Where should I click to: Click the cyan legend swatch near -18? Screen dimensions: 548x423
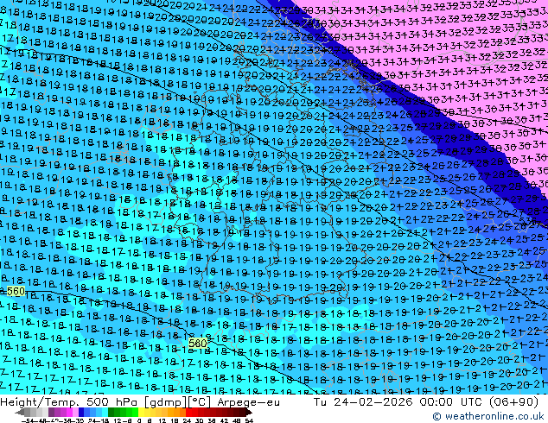(x=105, y=412)
